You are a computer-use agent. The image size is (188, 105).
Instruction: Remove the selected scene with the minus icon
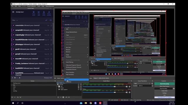[x=15, y=97]
